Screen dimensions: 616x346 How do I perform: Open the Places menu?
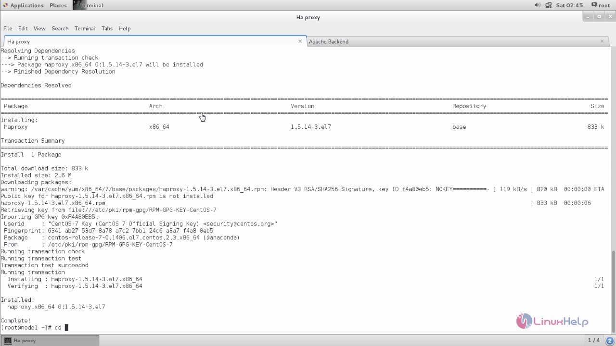[x=58, y=5]
